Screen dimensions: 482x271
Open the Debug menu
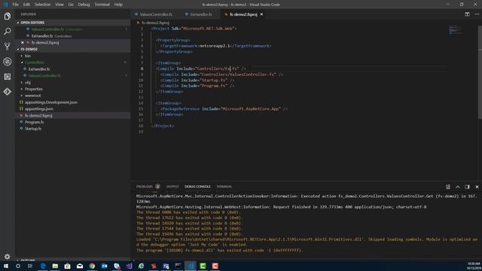84,5
